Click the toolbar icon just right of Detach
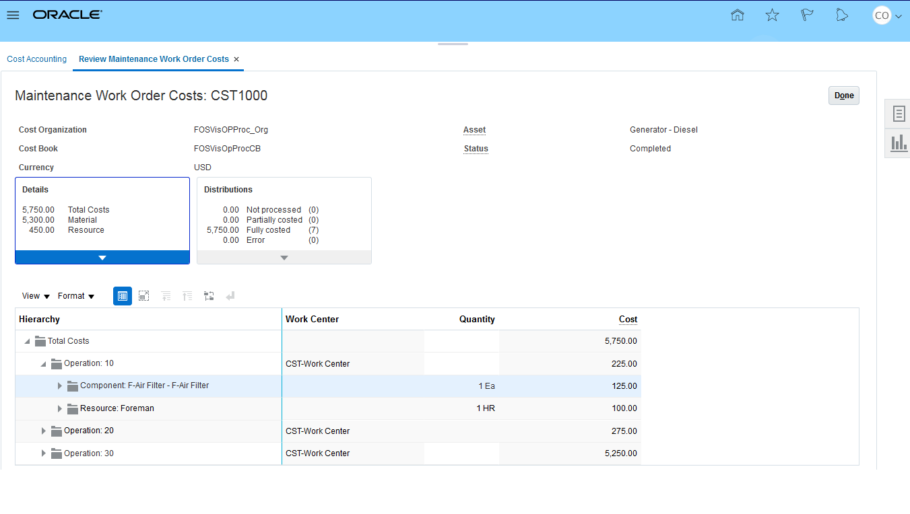The image size is (910, 514). point(166,296)
